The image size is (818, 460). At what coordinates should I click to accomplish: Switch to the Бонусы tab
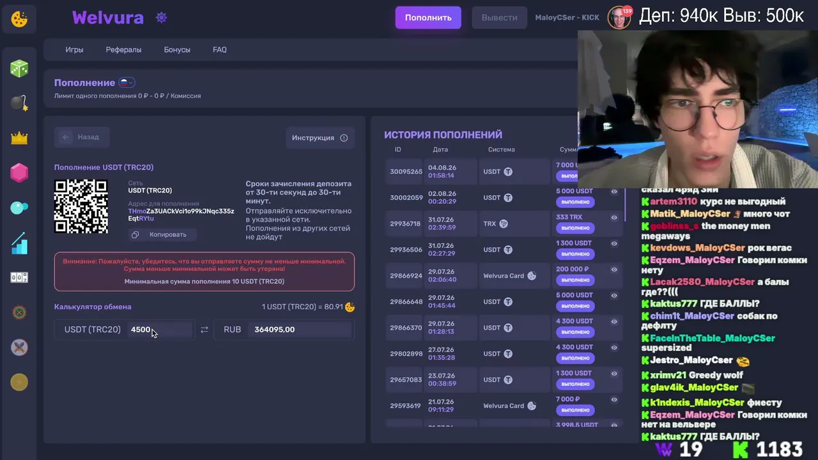point(177,50)
